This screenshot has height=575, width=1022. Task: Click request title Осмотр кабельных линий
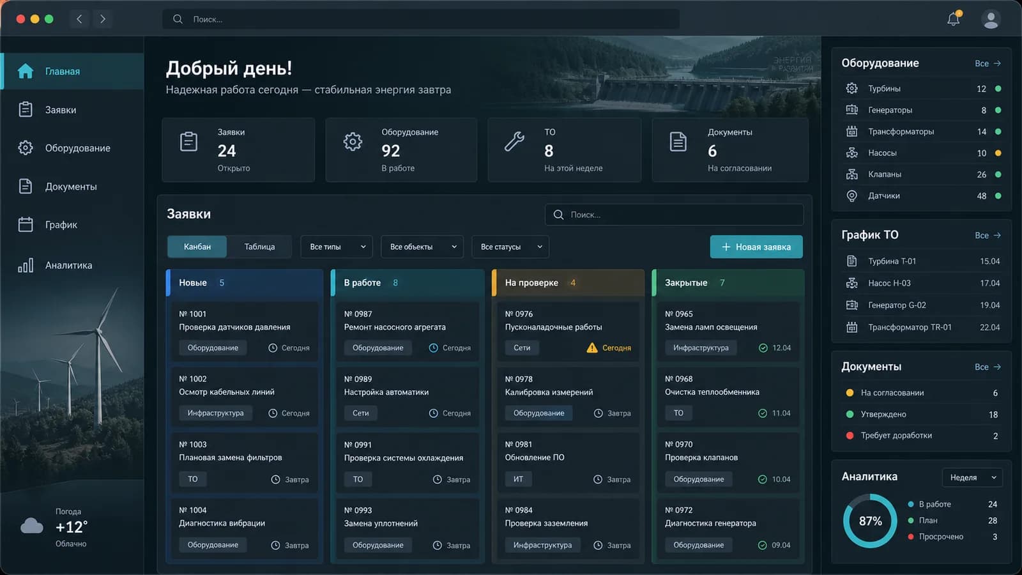pos(227,392)
